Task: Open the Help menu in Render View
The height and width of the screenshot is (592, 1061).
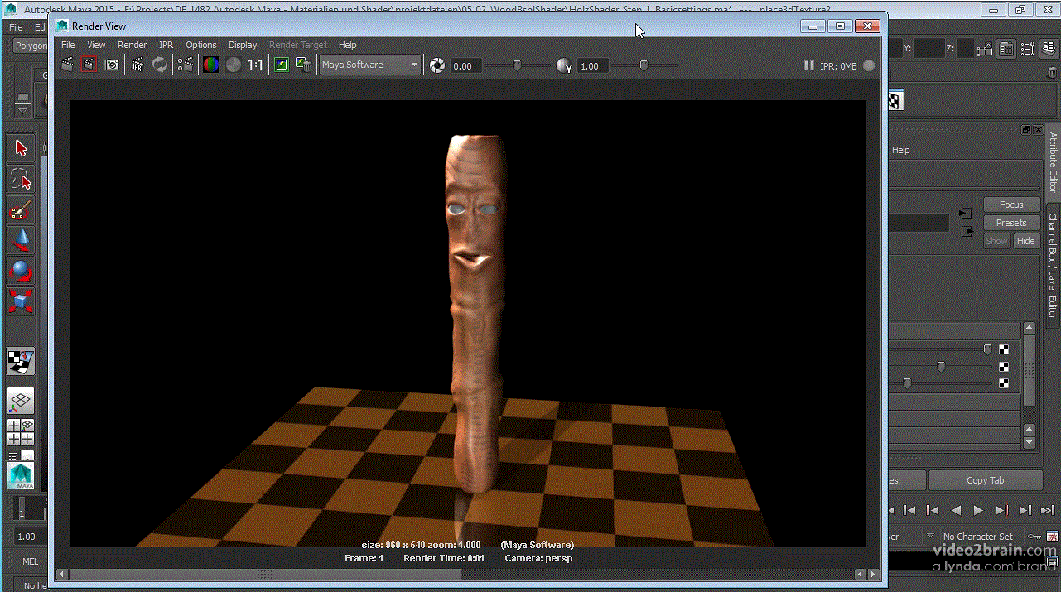Action: [x=348, y=45]
